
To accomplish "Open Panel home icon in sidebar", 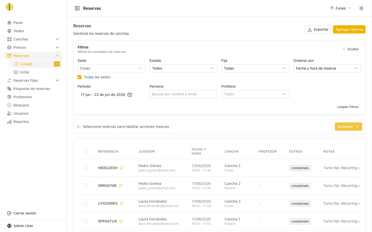I will tap(9, 23).
